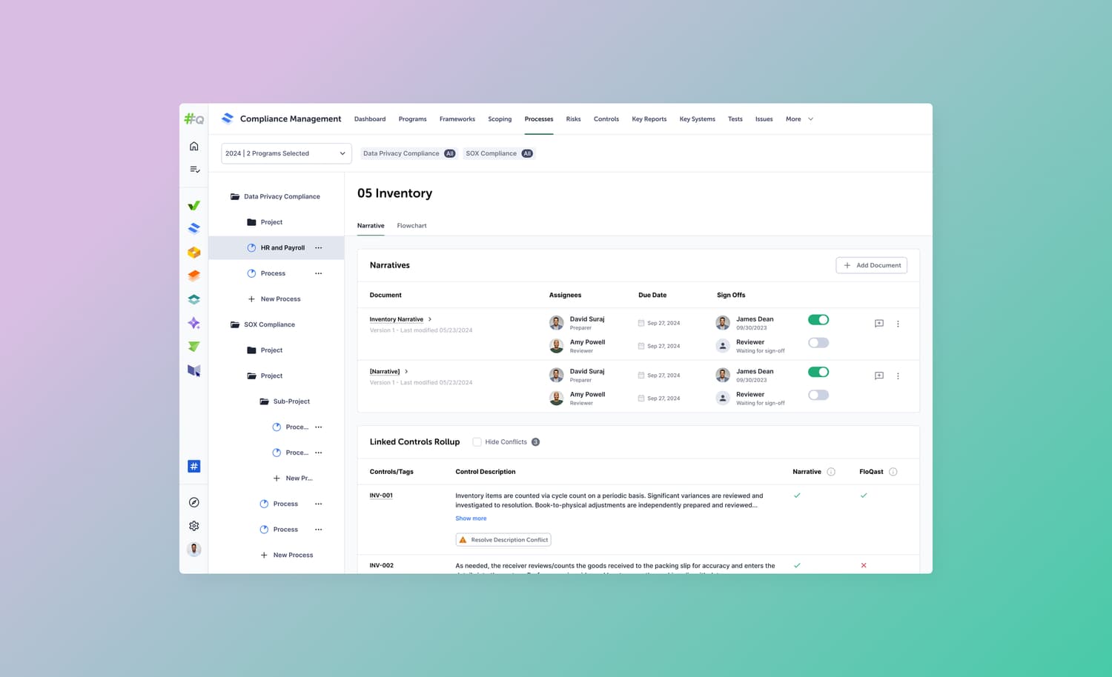The image size is (1112, 677).
Task: Open ellipsis menu for Process under HR and Payroll
Action: click(x=319, y=273)
